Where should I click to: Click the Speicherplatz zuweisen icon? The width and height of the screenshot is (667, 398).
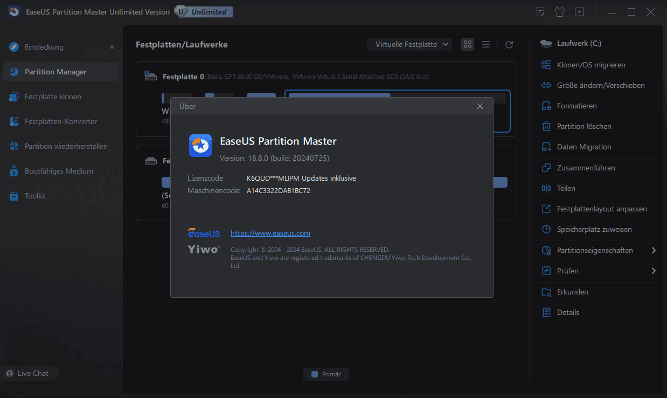click(546, 229)
